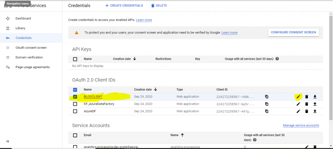Delete the KF_AzureDataFactory OAuth client

307,104
